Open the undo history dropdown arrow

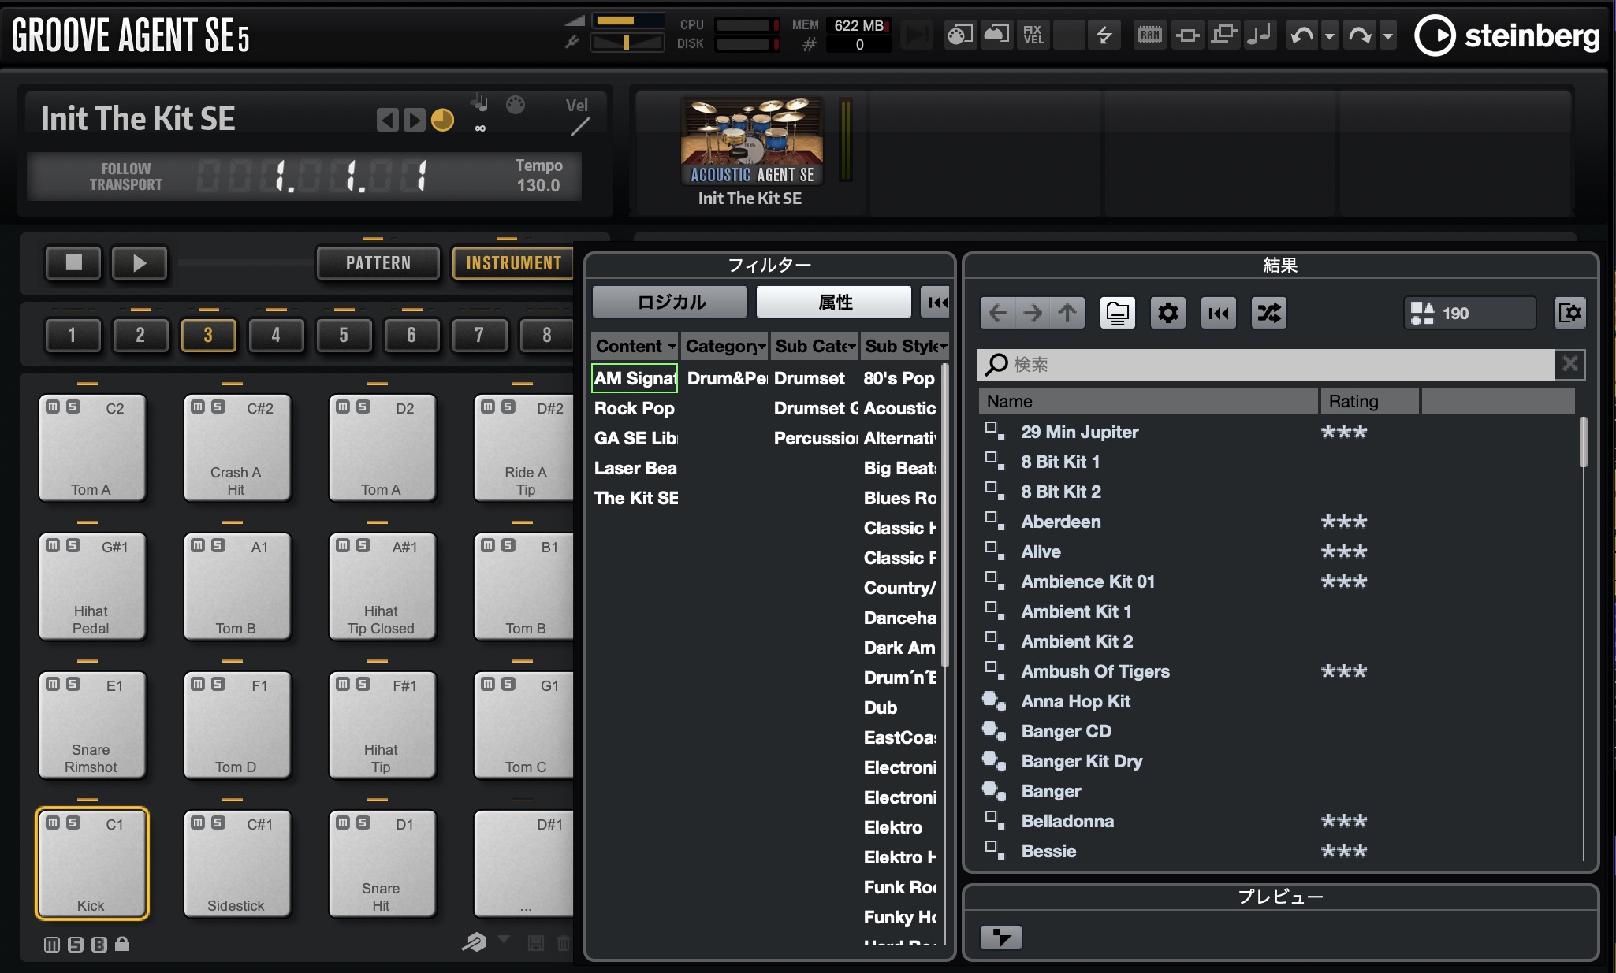click(1330, 35)
